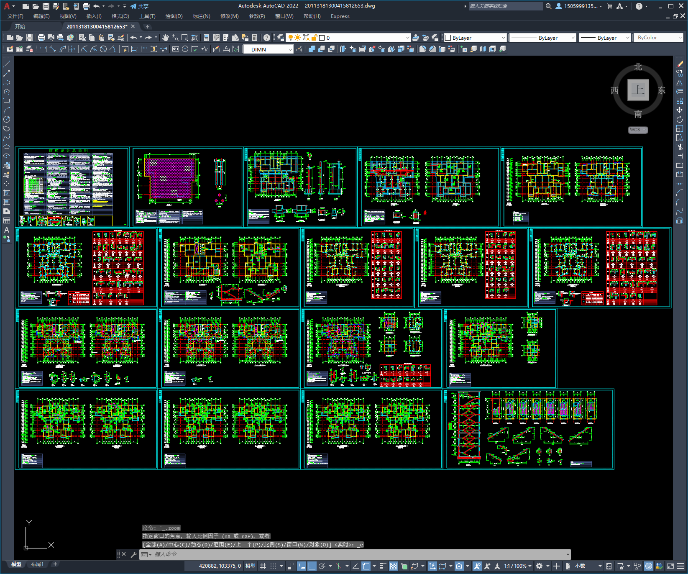Toggle polar tracking in status bar
688x574 pixels.
pos(322,566)
